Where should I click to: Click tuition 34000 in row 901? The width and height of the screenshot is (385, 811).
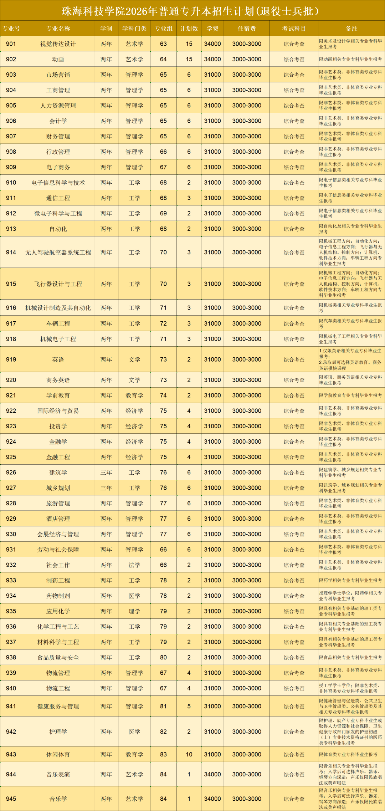[x=212, y=44]
